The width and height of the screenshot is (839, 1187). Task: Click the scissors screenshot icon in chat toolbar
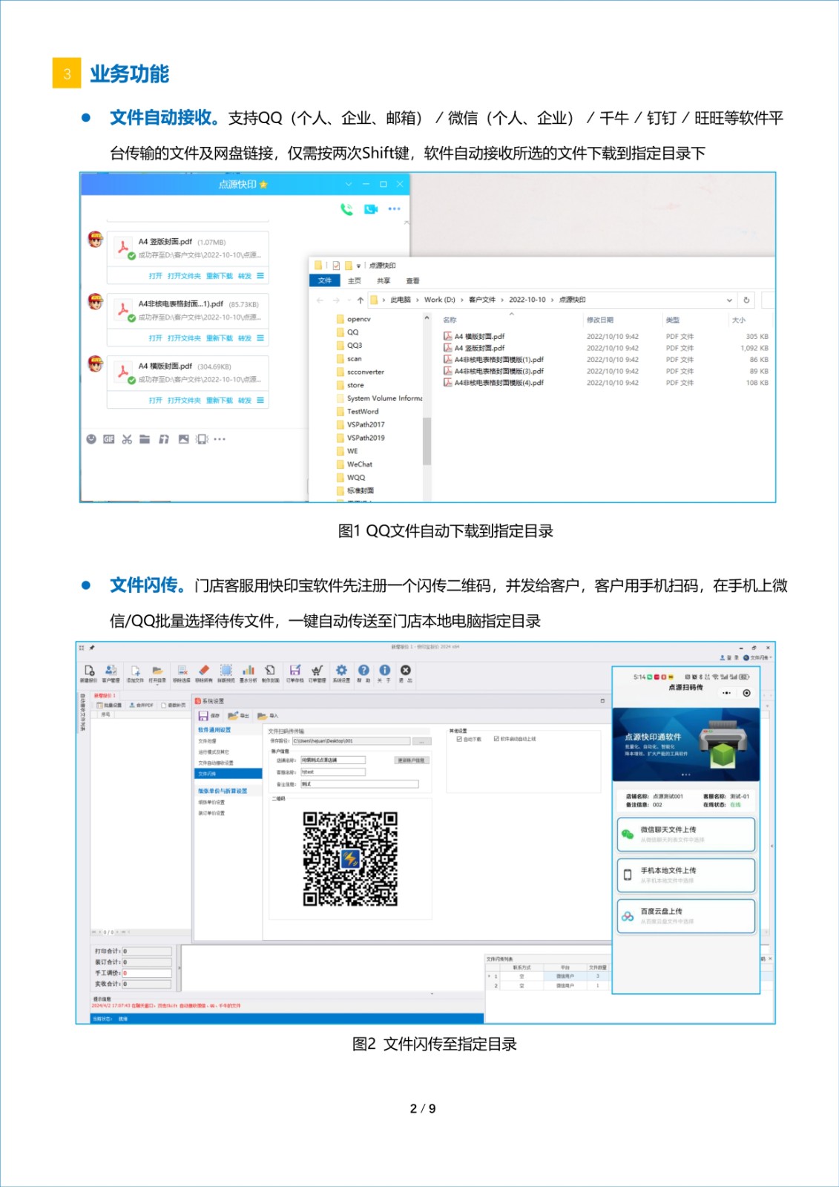(x=127, y=439)
